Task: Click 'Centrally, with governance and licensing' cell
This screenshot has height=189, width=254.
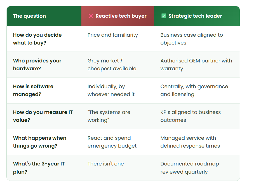Action: click(x=194, y=90)
